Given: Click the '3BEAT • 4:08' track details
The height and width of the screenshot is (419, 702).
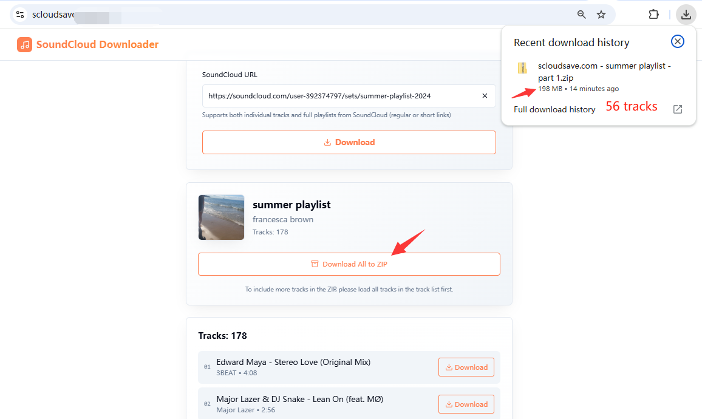Looking at the screenshot, I should pyautogui.click(x=236, y=373).
